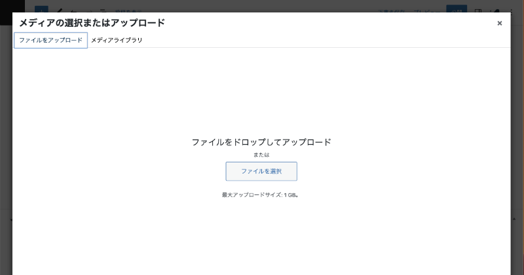The width and height of the screenshot is (524, 275).
Task: Click dark overlay left of the dialog
Action: click(x=6, y=131)
